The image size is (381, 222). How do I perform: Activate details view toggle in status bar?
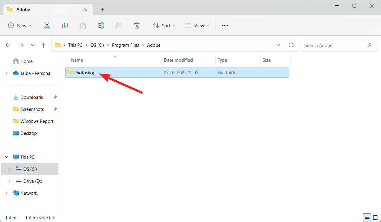367,218
